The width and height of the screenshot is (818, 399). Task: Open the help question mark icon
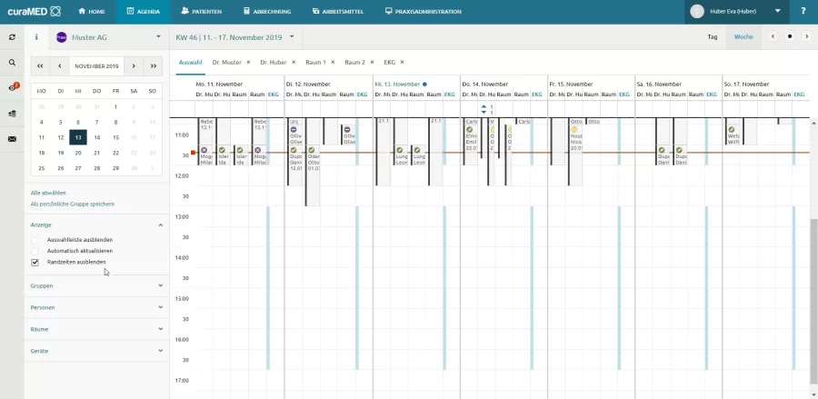point(803,11)
